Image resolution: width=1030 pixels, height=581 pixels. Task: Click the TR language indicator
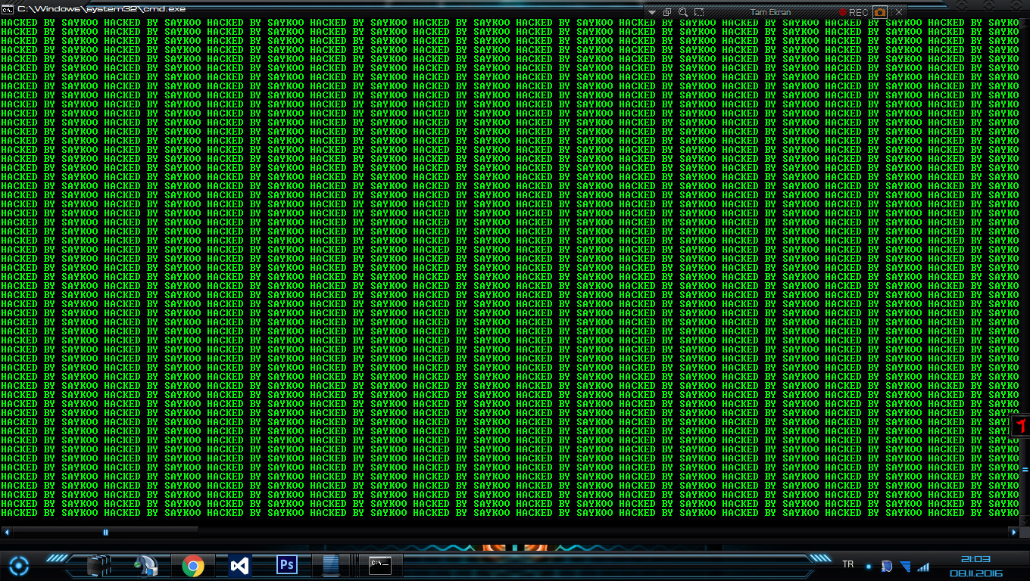(848, 564)
